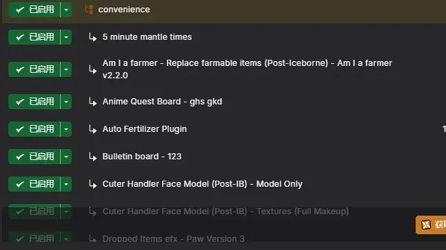Open status dropdown arrow for Anime Quest Board
This screenshot has height=250, width=446.
click(x=66, y=102)
